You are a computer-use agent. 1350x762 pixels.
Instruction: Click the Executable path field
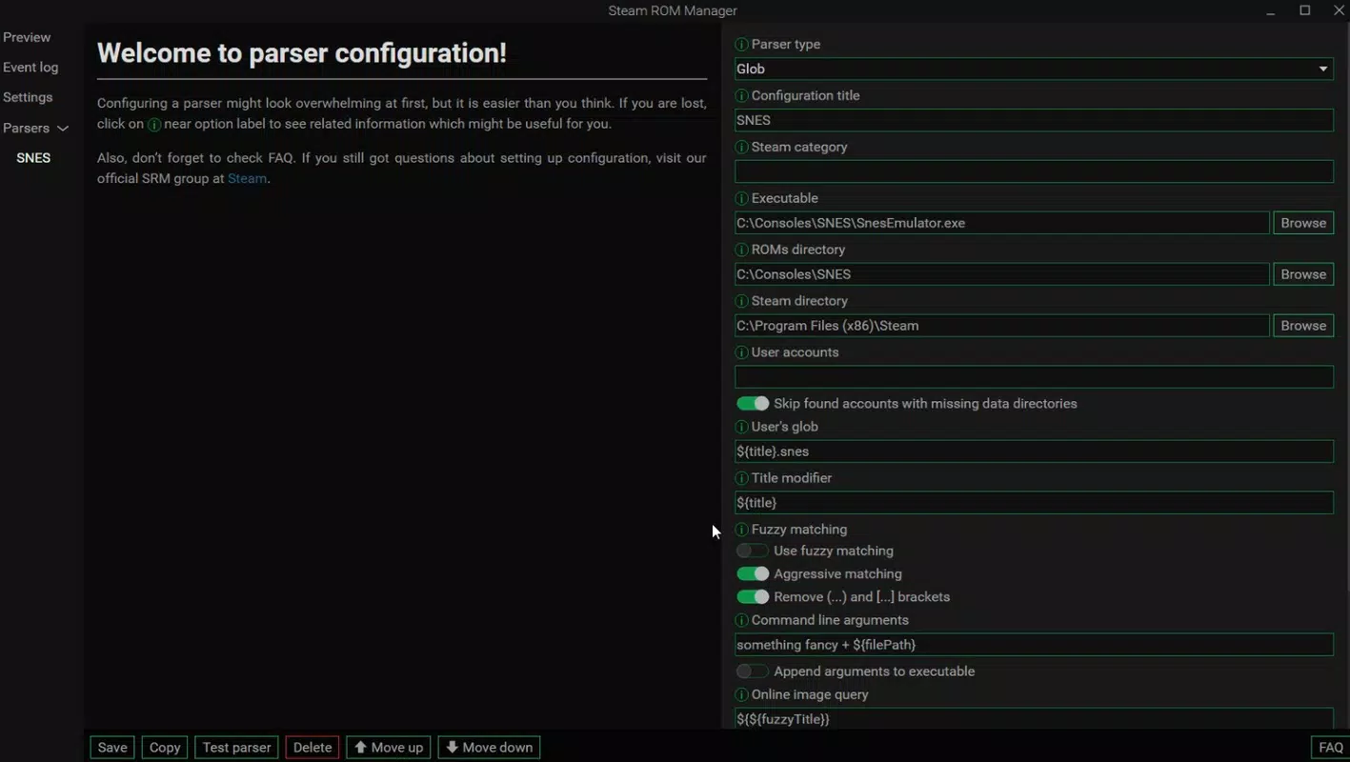point(1002,223)
